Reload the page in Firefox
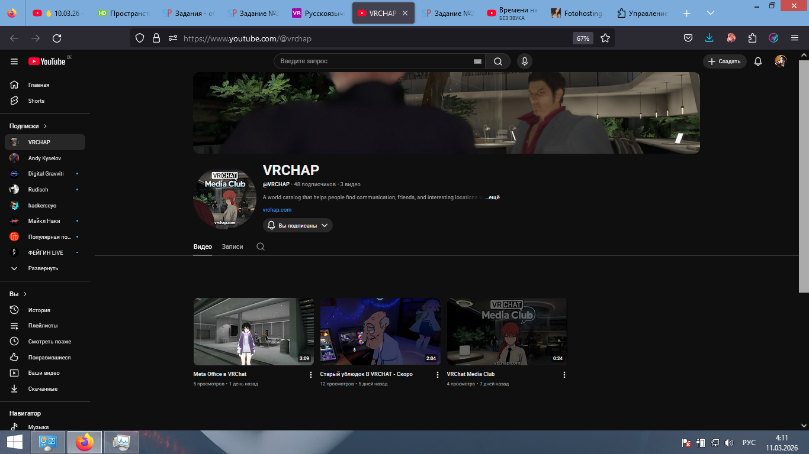This screenshot has width=809, height=454. click(x=57, y=38)
